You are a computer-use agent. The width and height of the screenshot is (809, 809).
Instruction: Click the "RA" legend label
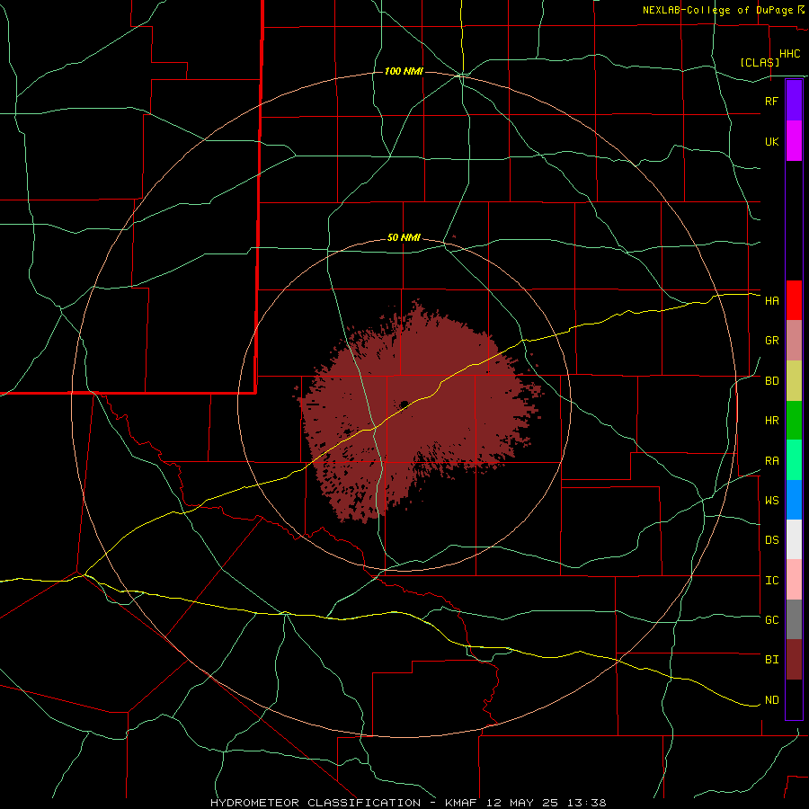coord(771,461)
